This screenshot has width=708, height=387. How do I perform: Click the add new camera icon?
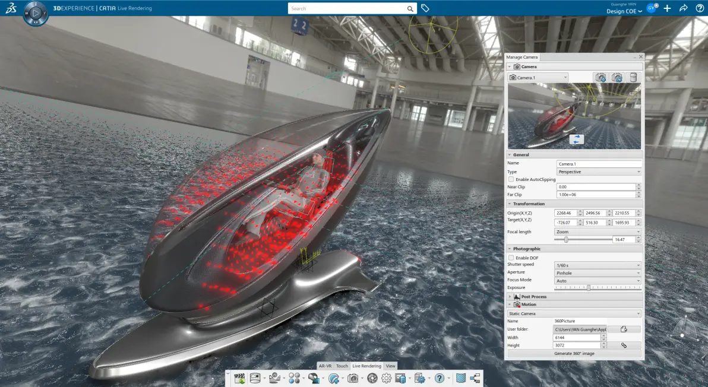click(x=600, y=78)
